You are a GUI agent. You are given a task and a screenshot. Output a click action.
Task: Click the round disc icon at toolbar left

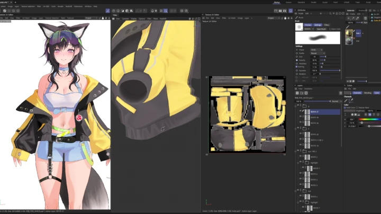pyautogui.click(x=5, y=11)
